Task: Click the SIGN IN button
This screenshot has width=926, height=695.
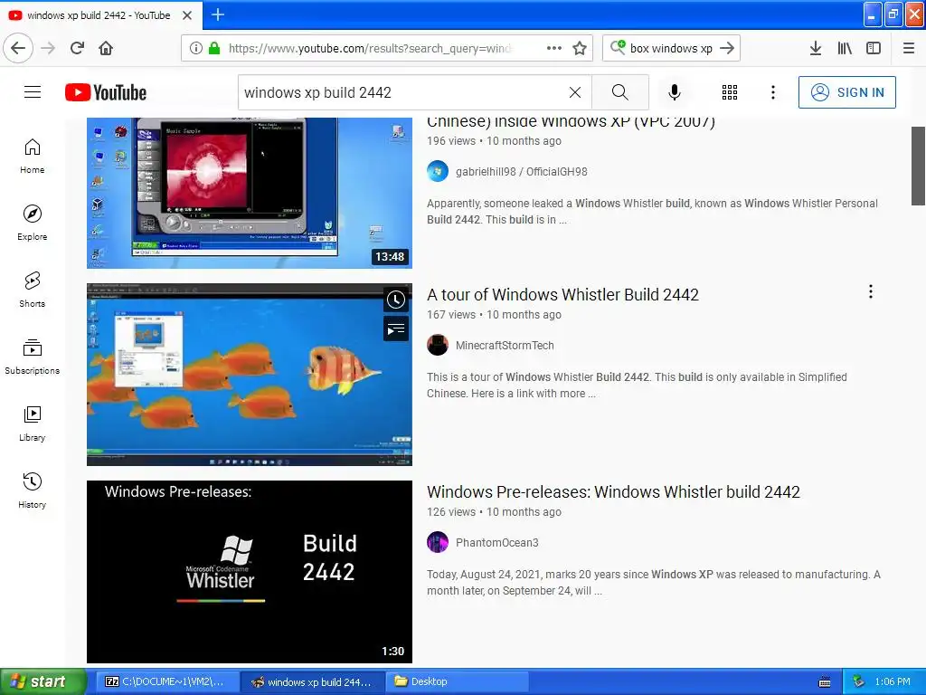Action: point(846,92)
